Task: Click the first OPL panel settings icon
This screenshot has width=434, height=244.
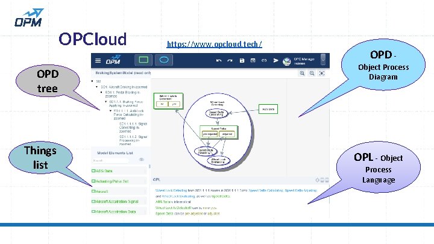Action: (x=318, y=180)
